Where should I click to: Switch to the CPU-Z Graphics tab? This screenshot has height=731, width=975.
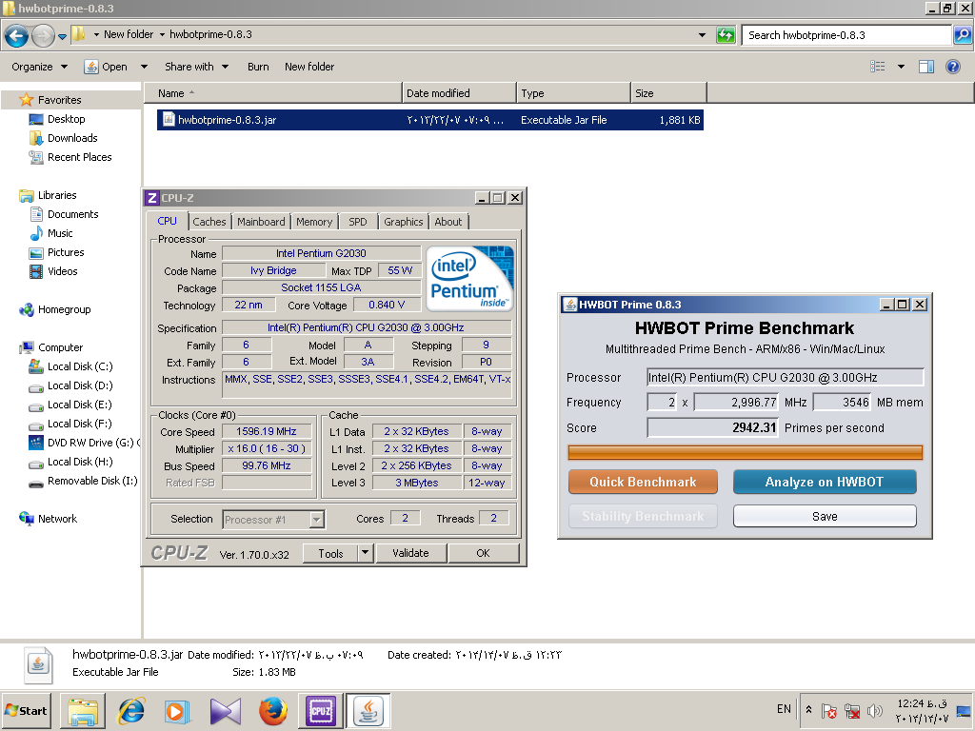point(403,222)
